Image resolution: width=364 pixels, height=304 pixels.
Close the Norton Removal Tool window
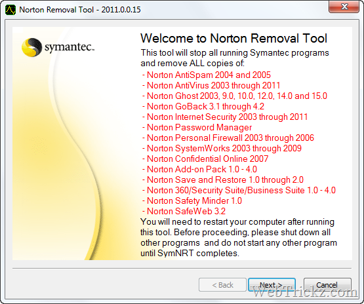(x=344, y=7)
